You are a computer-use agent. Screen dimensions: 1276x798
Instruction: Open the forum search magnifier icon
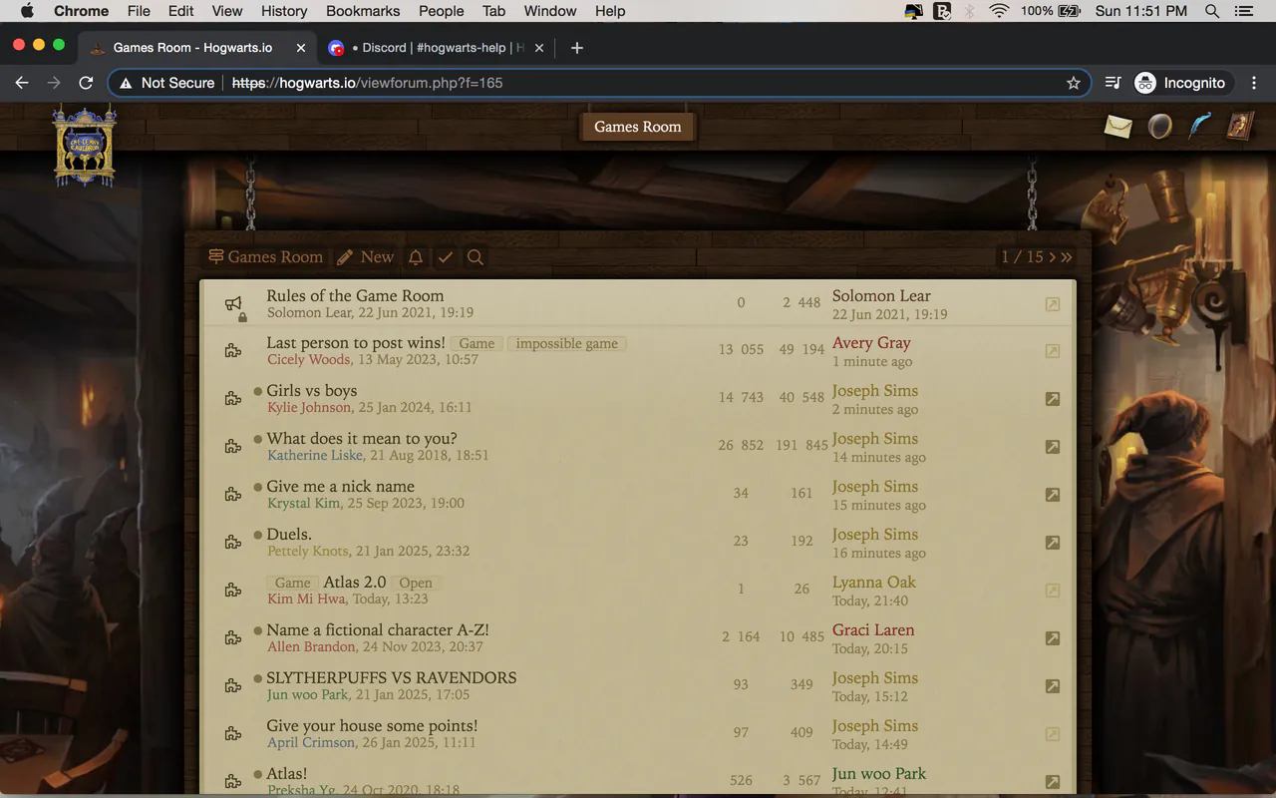[x=476, y=257]
